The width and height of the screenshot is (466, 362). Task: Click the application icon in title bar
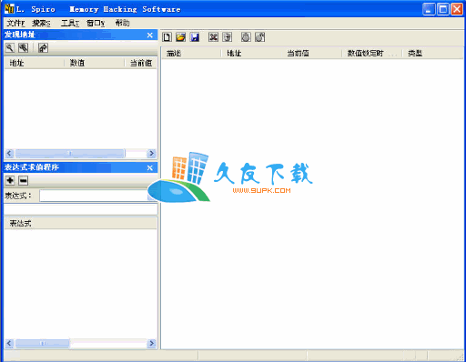(x=9, y=9)
